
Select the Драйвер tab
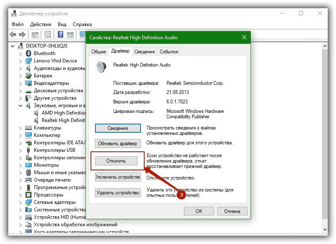[120, 51]
